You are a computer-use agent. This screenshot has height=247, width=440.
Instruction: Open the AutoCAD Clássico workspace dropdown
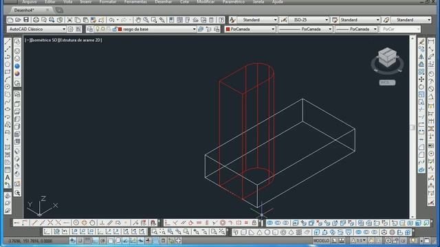pos(36,29)
